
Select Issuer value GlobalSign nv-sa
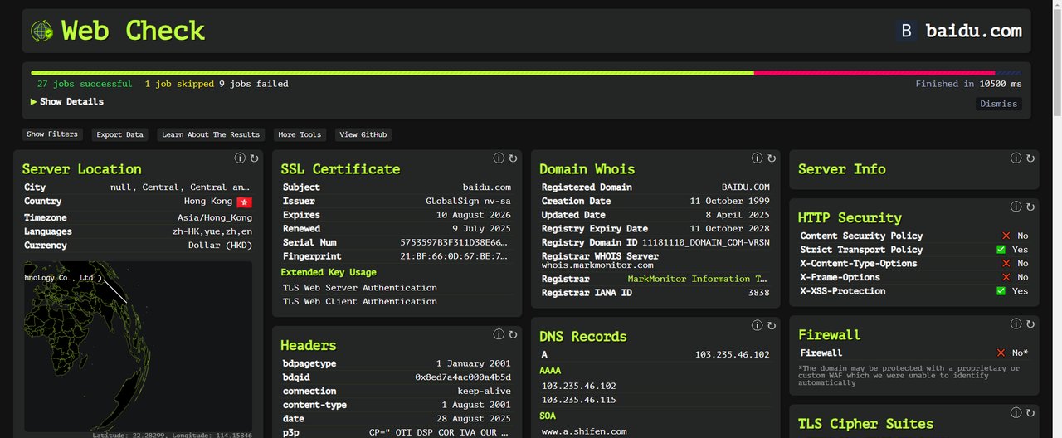point(468,201)
